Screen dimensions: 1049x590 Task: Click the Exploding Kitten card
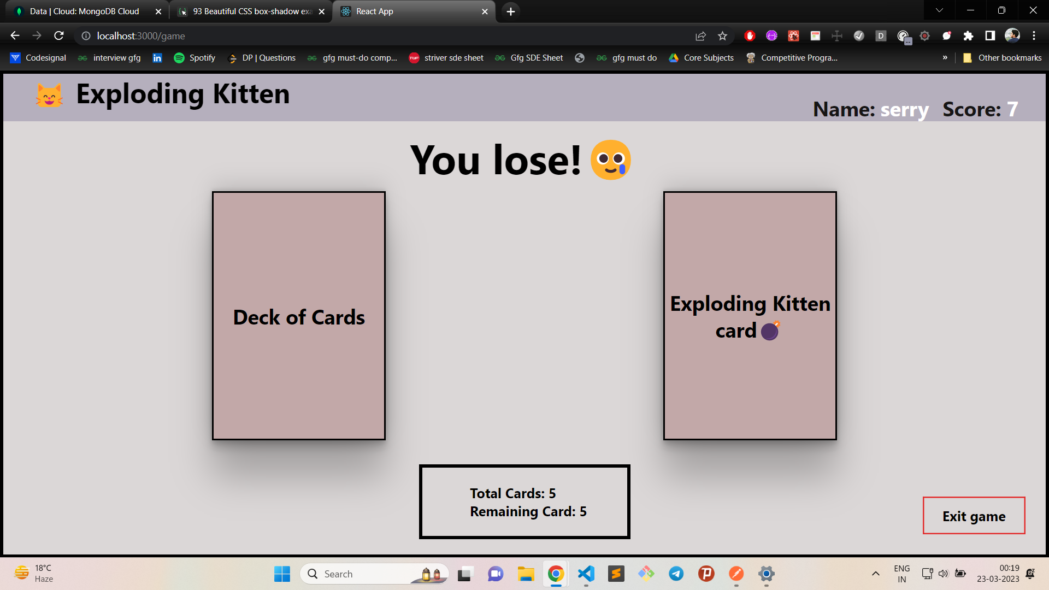pos(750,316)
